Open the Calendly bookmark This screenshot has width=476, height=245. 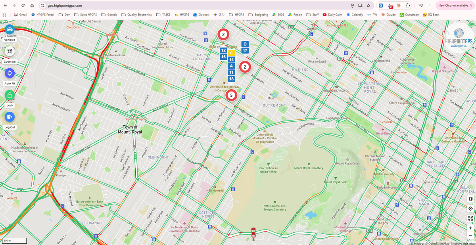point(355,15)
